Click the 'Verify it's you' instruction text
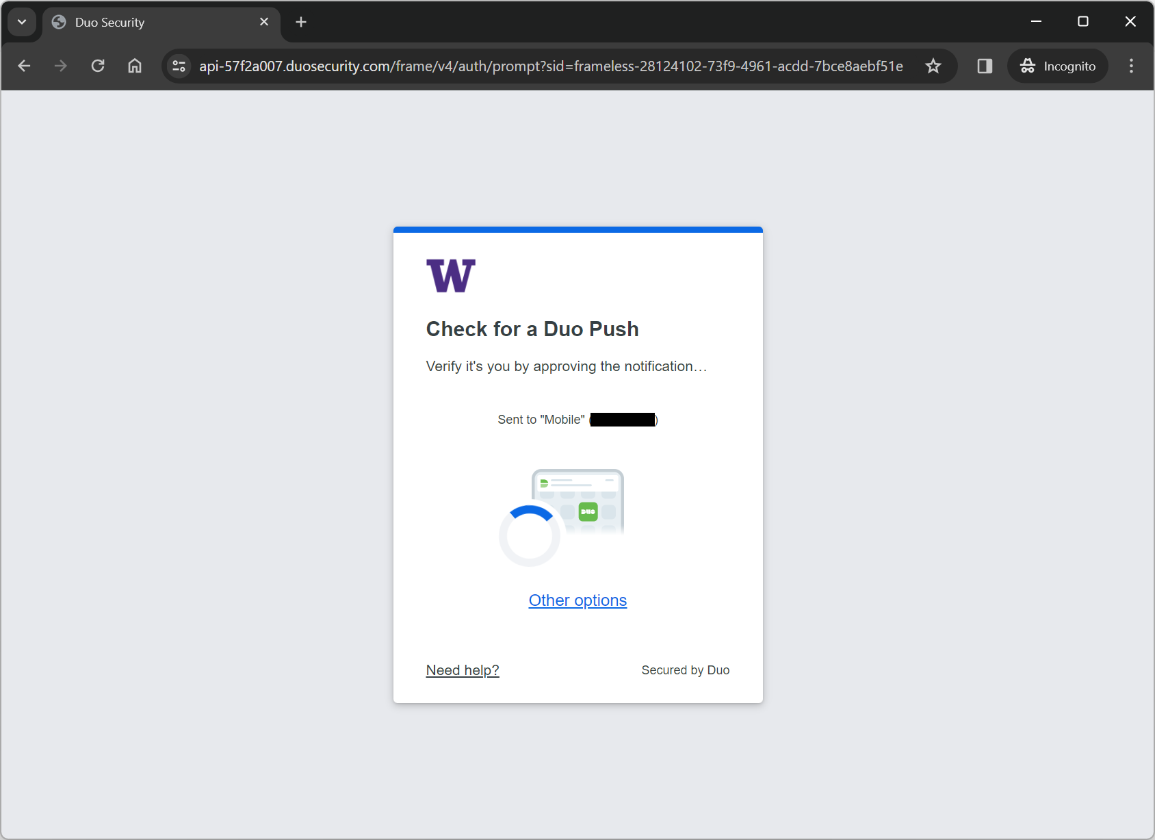This screenshot has width=1155, height=840. pyautogui.click(x=567, y=366)
